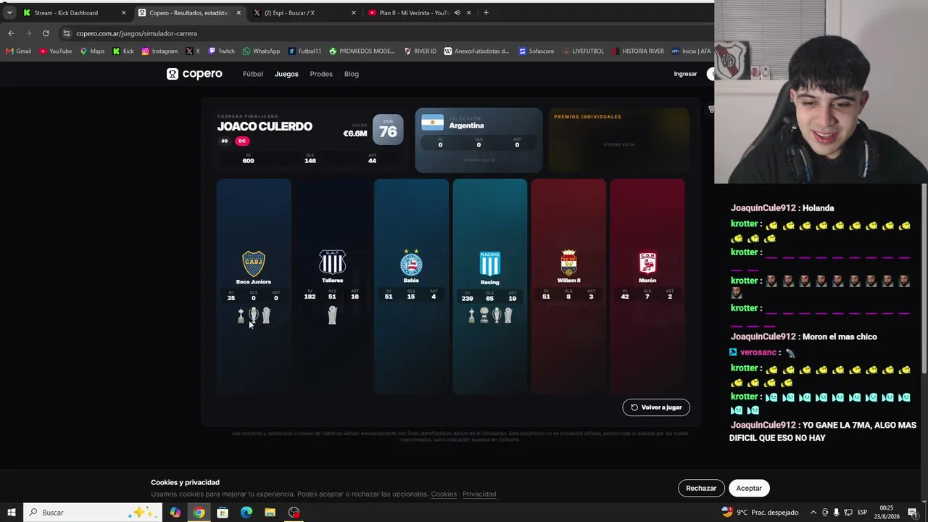Open the Twitch bookmark
Screen dimensions: 928x522
click(221, 51)
